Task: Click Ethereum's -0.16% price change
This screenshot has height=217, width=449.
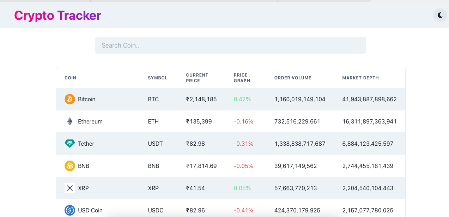Action: [x=243, y=121]
